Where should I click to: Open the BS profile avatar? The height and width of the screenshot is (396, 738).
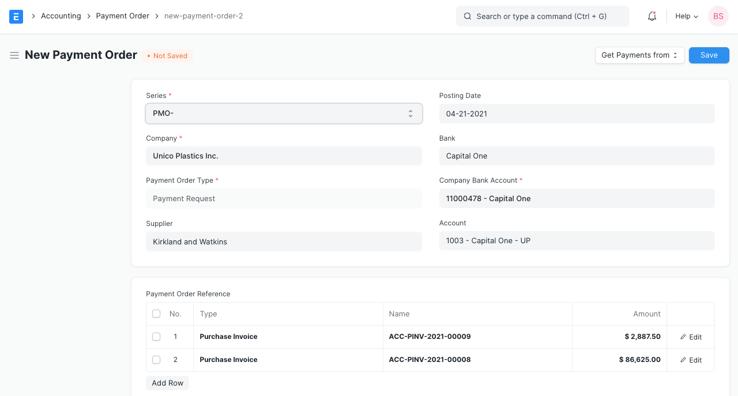pos(718,16)
